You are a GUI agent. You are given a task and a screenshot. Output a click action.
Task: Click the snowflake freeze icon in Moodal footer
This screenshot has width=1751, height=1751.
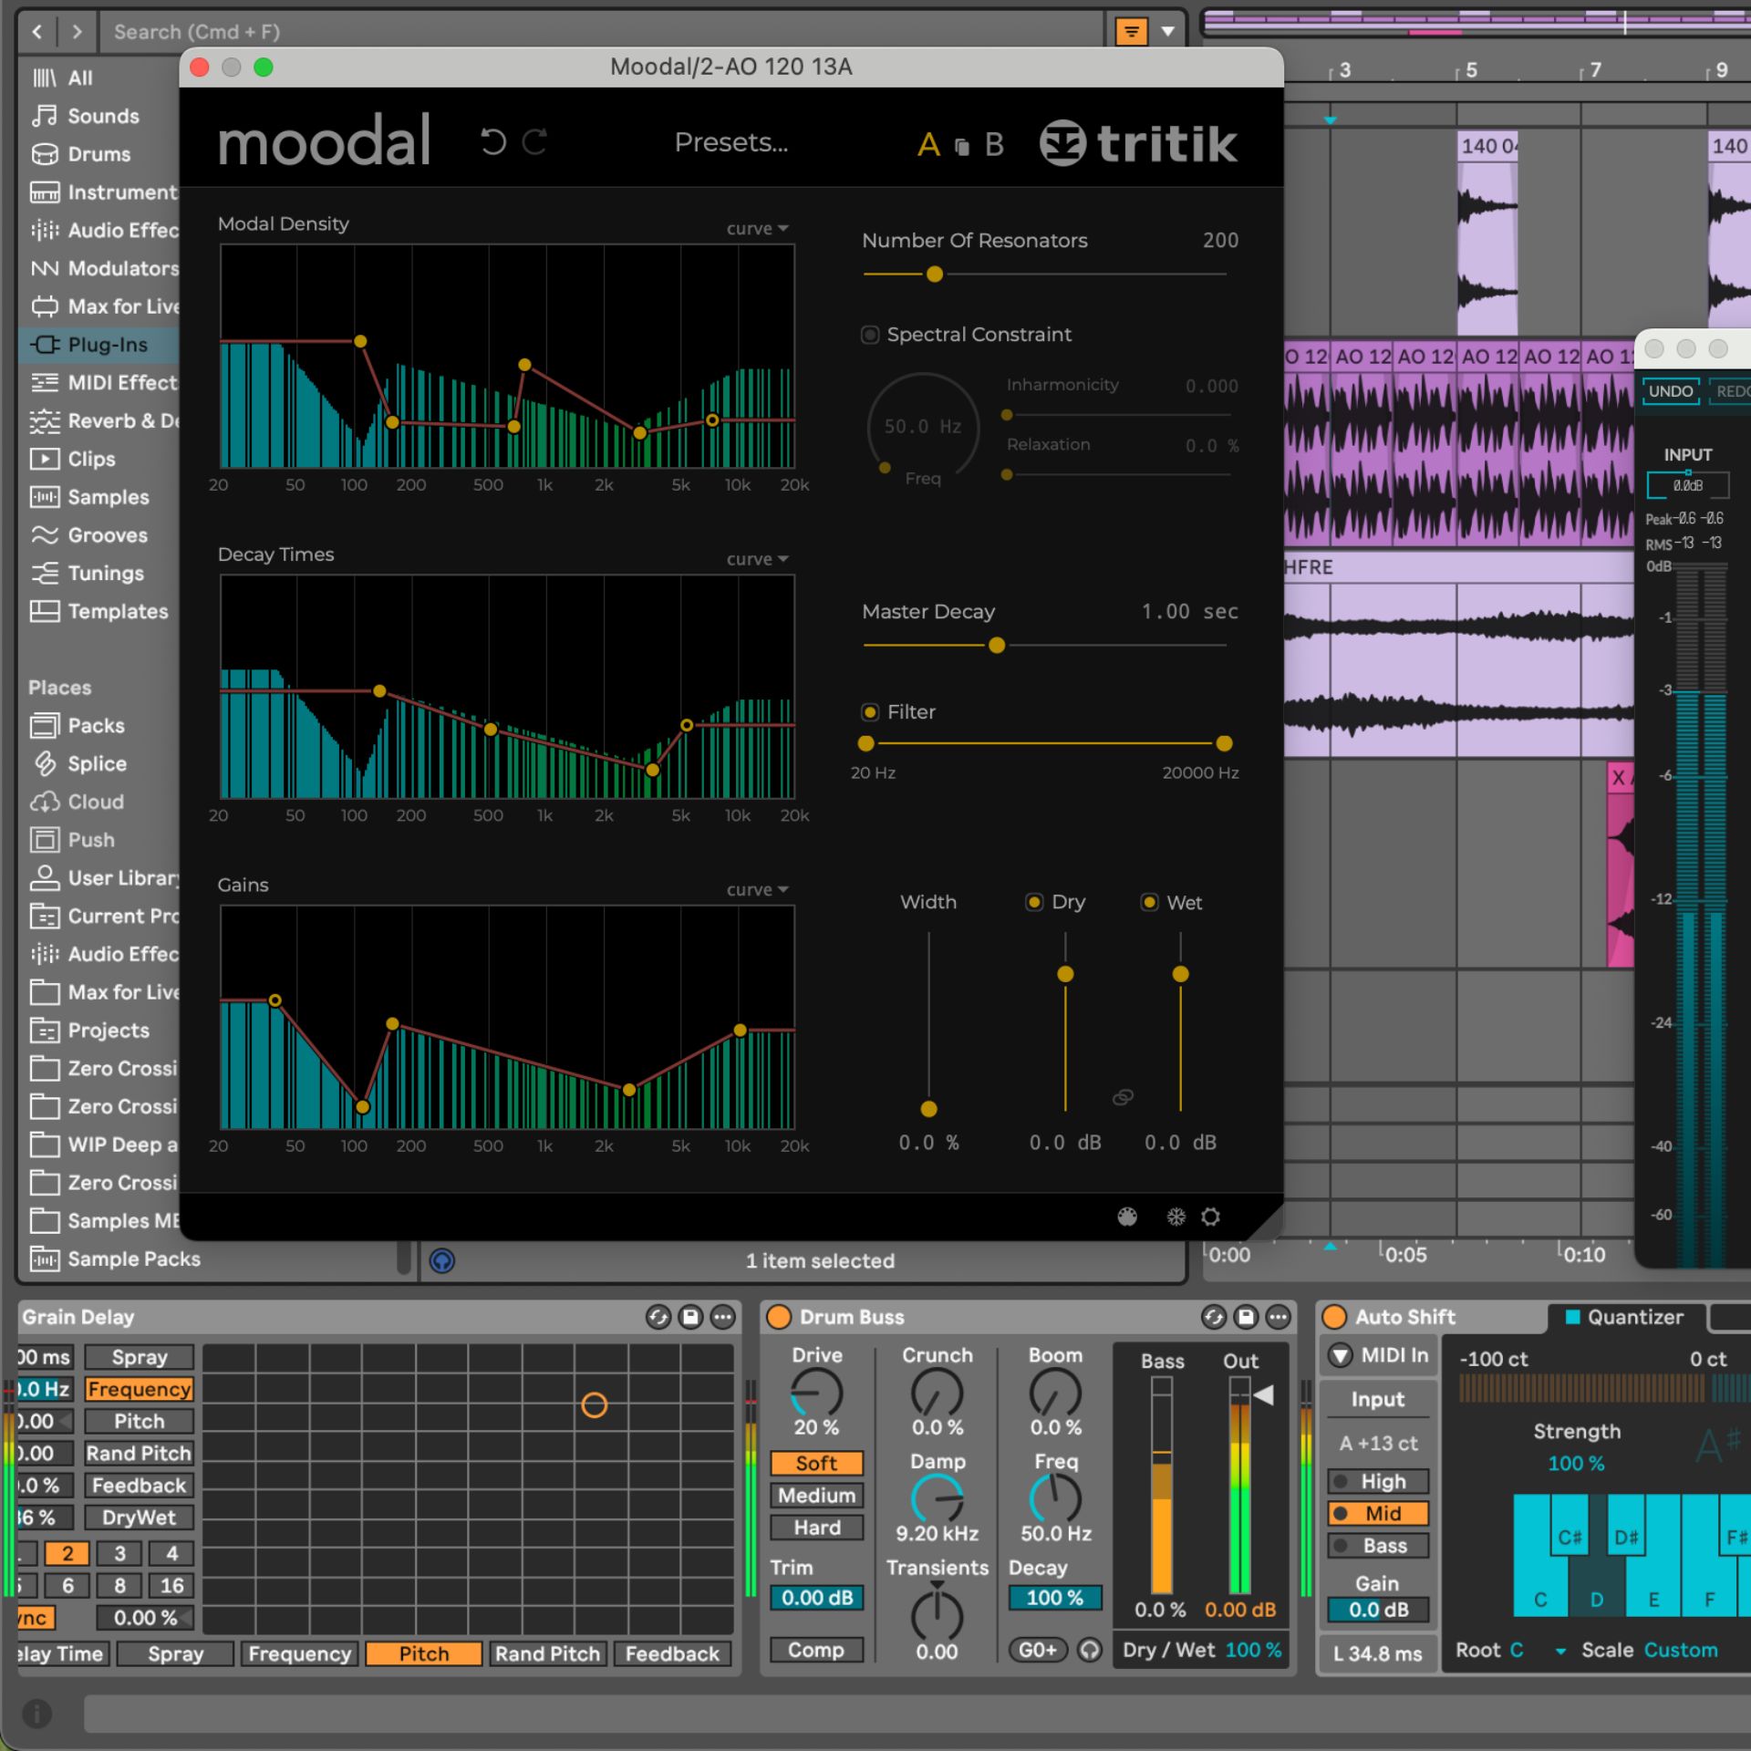(x=1176, y=1217)
